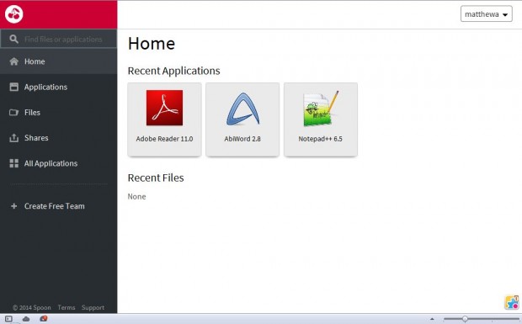Image resolution: width=522 pixels, height=324 pixels.
Task: Open the Shares section
Action: (59, 138)
